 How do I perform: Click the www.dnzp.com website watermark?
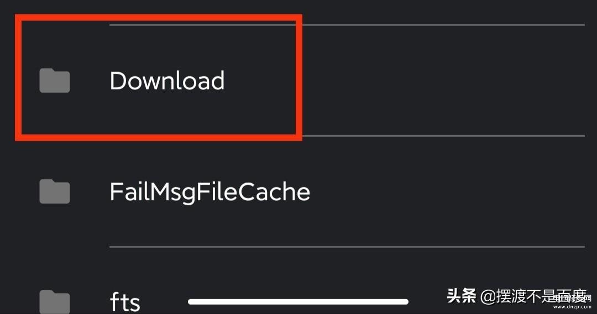pyautogui.click(x=573, y=307)
